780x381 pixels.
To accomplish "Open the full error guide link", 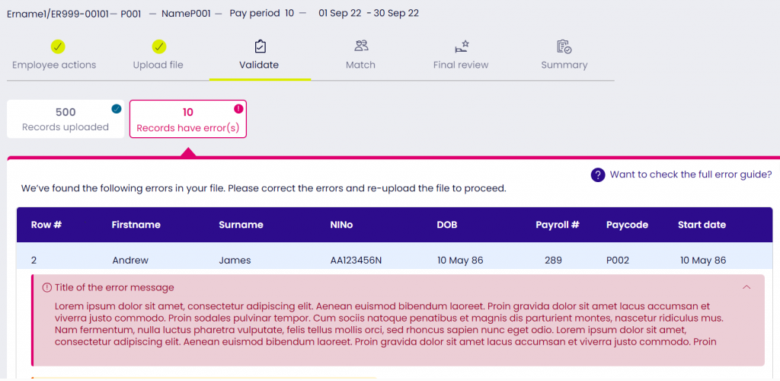I will click(690, 174).
